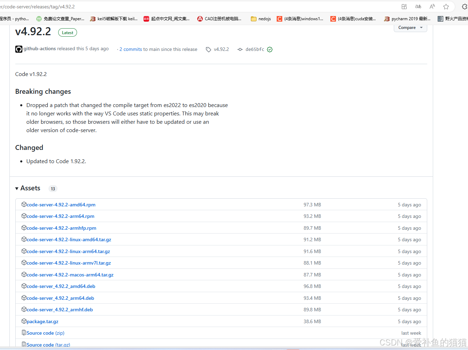Download code-server-4.92.2-amd64.rpm
The image size is (468, 350).
pyautogui.click(x=61, y=205)
